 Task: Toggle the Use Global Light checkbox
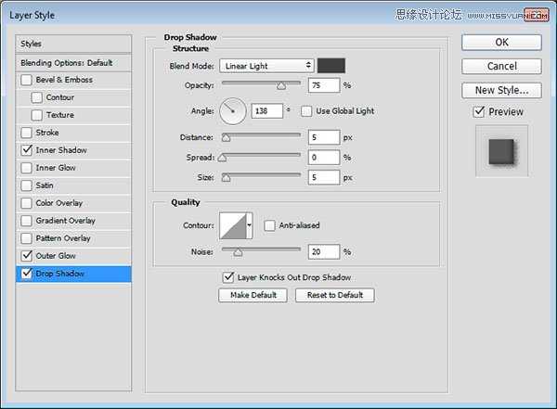306,111
